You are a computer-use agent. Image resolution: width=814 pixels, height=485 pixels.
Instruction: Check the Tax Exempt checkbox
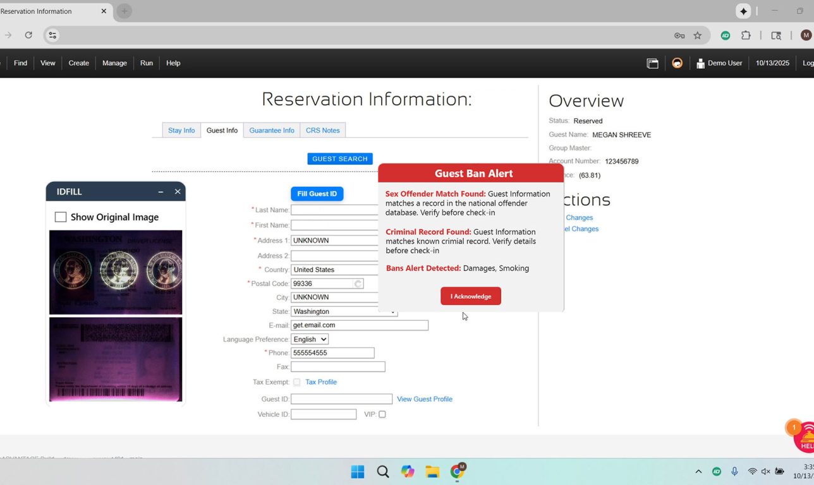296,382
